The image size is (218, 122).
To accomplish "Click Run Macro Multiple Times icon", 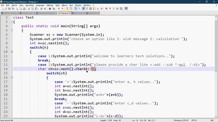I will 117,8.
